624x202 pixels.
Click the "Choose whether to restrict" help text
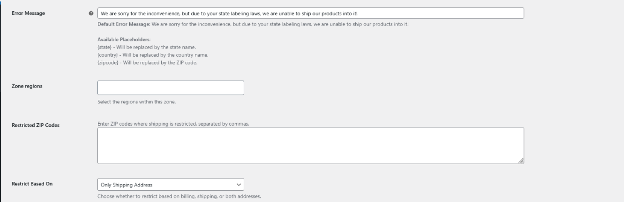179,197
